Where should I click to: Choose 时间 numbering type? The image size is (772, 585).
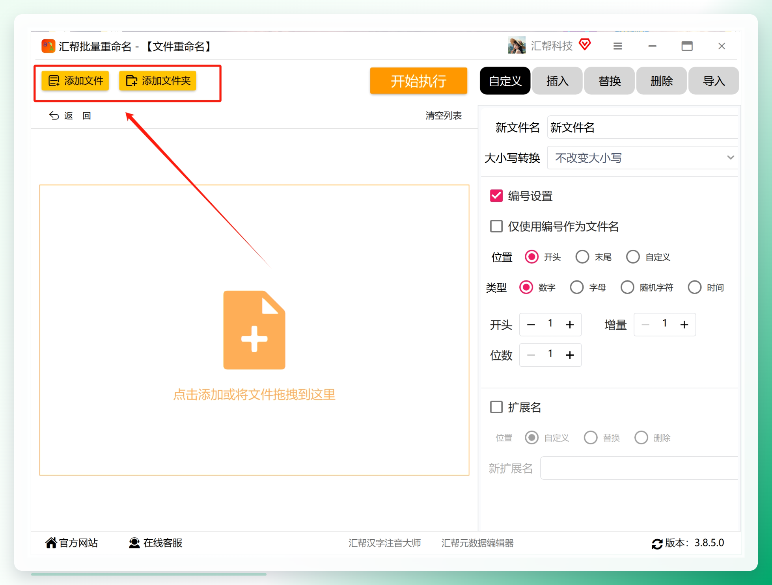(x=694, y=287)
